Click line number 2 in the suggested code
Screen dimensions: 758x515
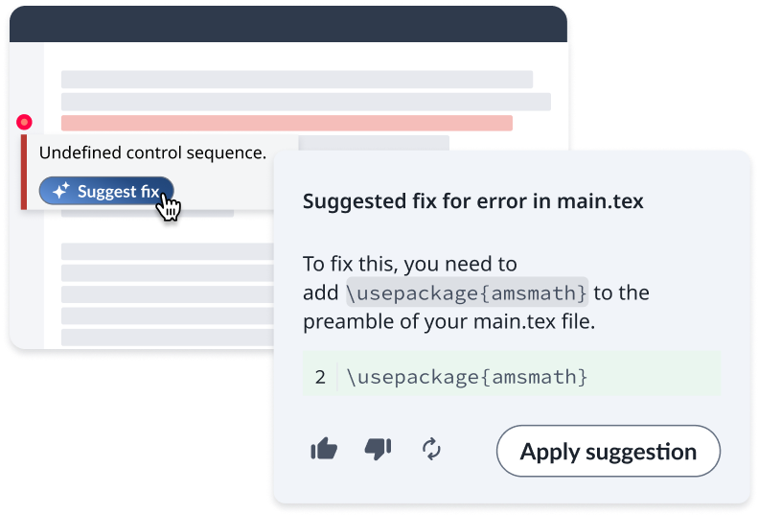[x=319, y=377]
